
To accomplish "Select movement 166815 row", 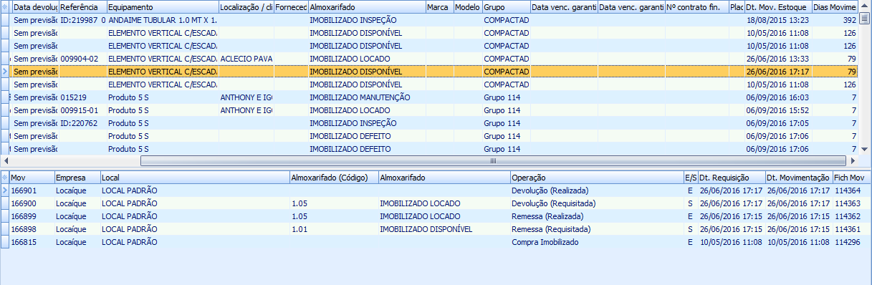I will [x=436, y=242].
